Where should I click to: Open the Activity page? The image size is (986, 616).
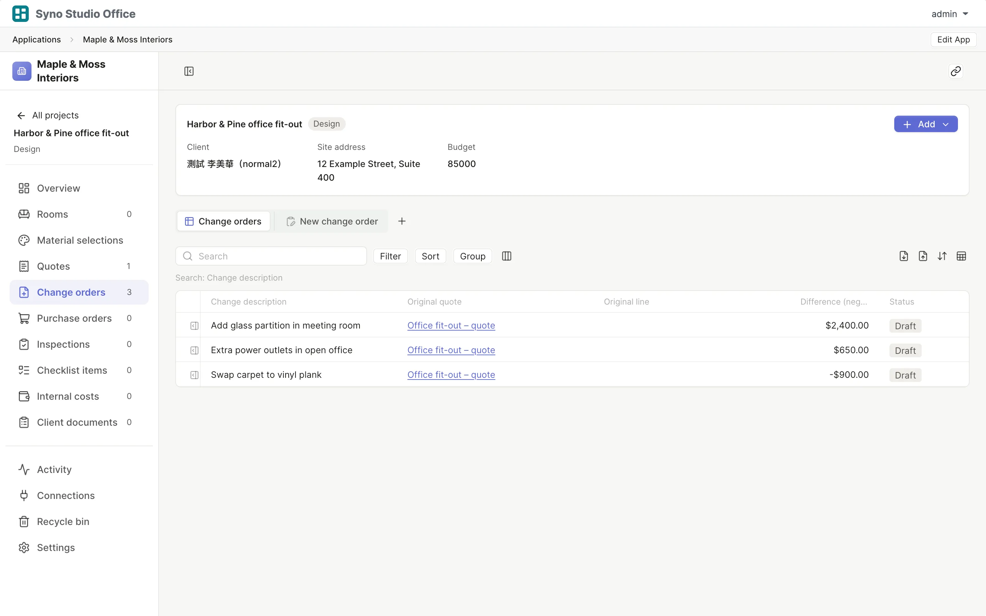[x=79, y=470]
